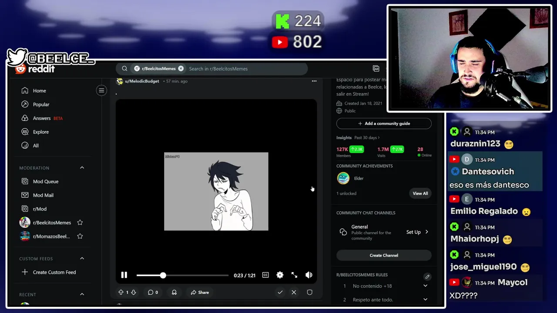
Task: Click the search magnifier icon
Action: coord(124,69)
